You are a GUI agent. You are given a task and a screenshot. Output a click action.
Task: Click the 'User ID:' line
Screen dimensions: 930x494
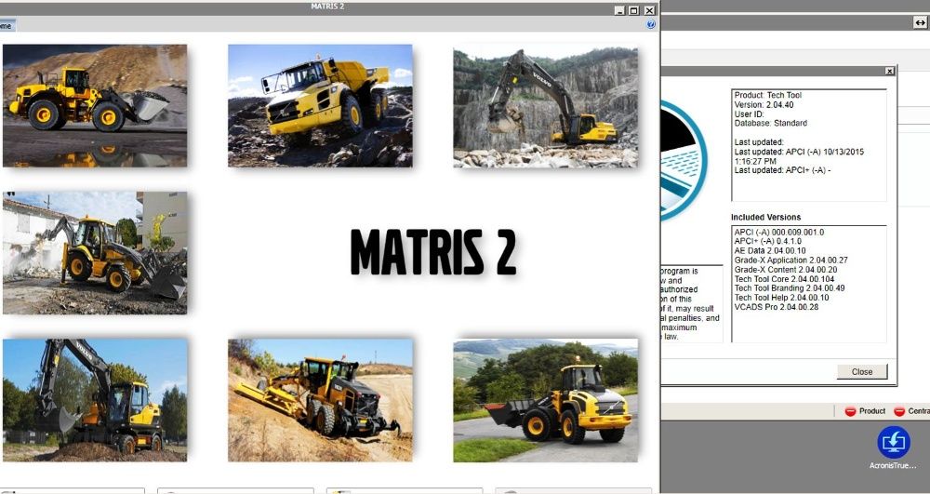[749, 113]
